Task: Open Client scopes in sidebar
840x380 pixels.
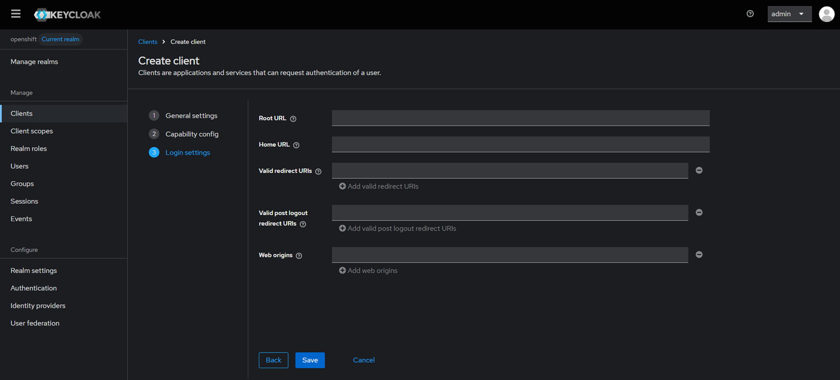Action: pos(32,131)
